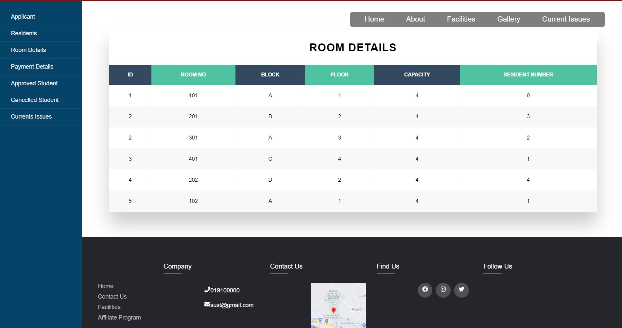Click the ROOM NO column header
The height and width of the screenshot is (328, 622).
click(x=193, y=75)
